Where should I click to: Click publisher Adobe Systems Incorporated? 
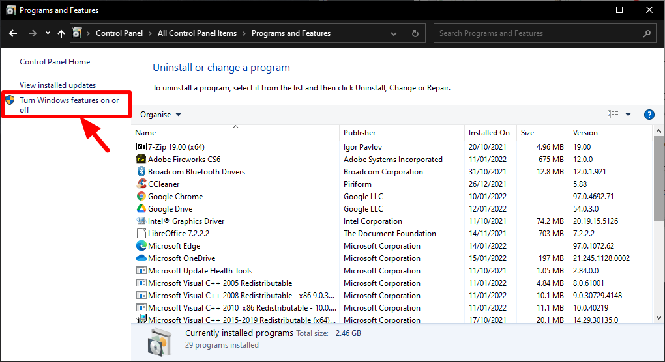392,160
